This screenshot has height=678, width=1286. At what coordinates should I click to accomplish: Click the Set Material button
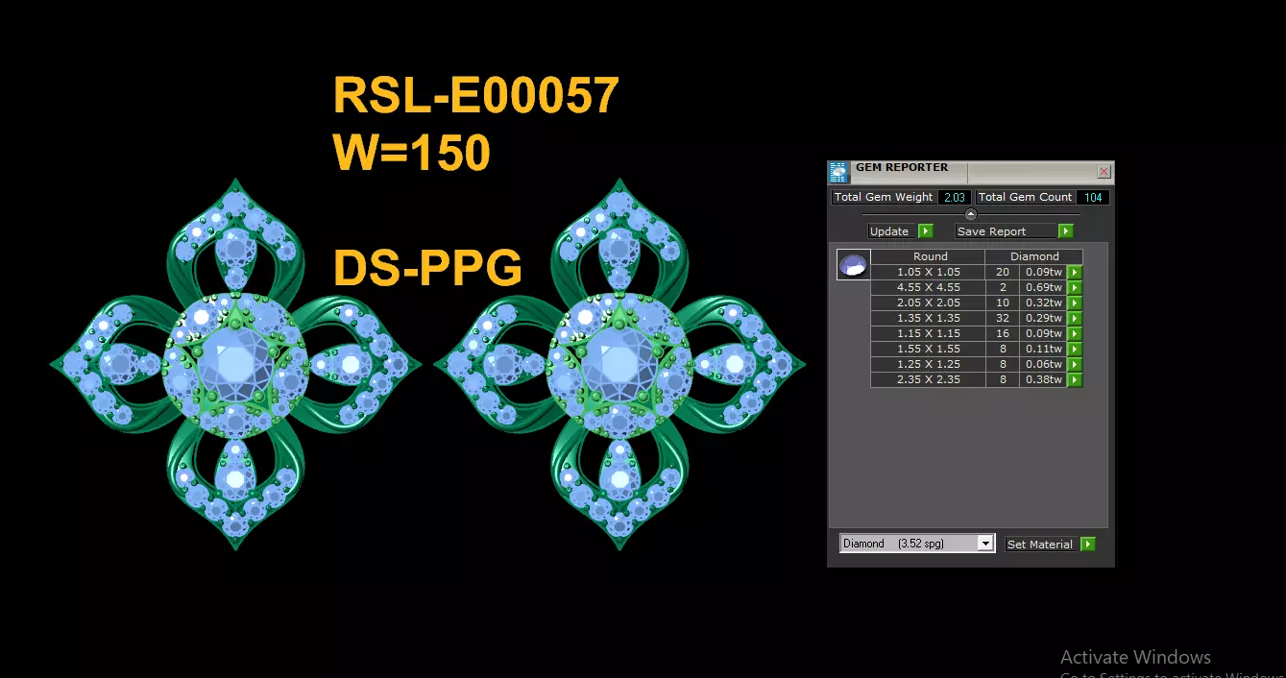1041,545
